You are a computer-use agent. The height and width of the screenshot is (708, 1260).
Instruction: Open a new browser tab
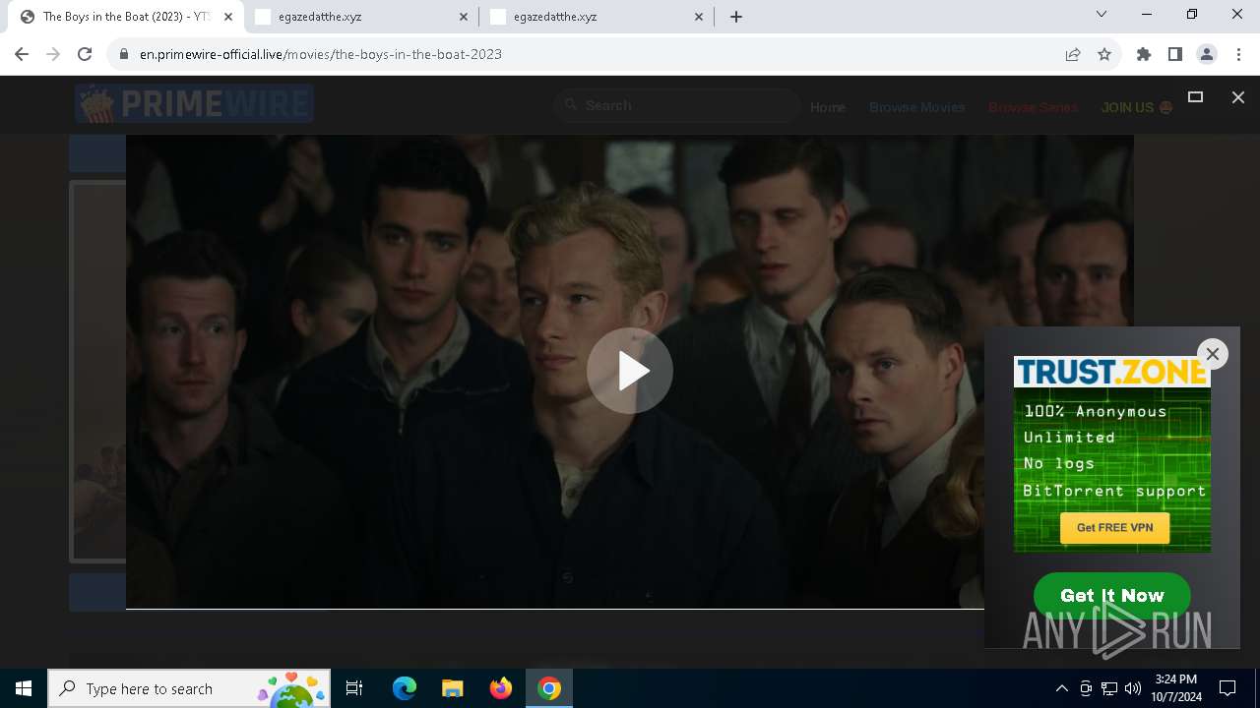click(x=736, y=17)
